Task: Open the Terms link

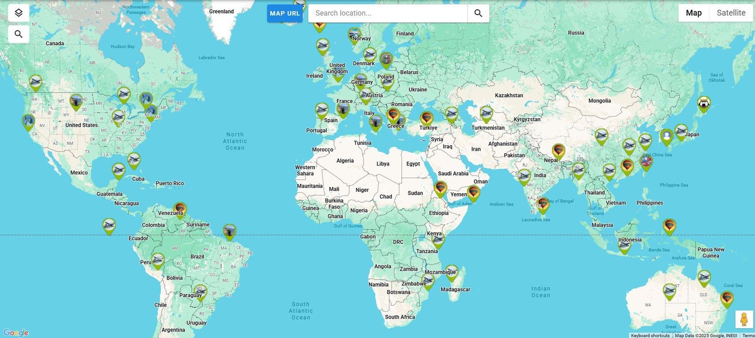Action: [x=748, y=335]
